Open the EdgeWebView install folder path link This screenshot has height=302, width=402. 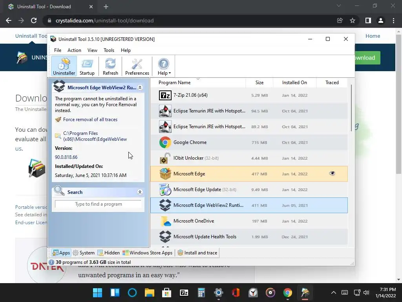tap(95, 136)
